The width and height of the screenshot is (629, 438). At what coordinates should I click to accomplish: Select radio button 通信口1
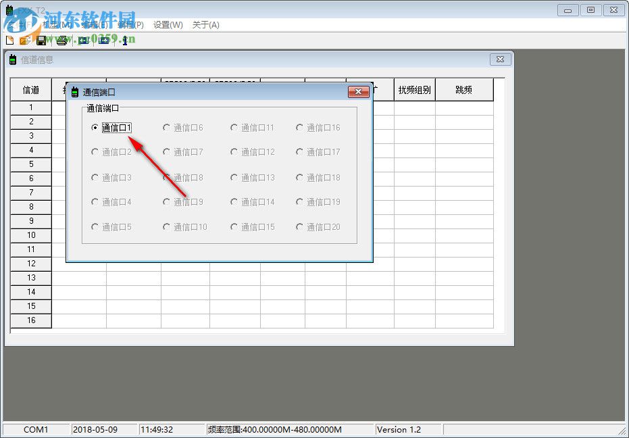pyautogui.click(x=95, y=127)
